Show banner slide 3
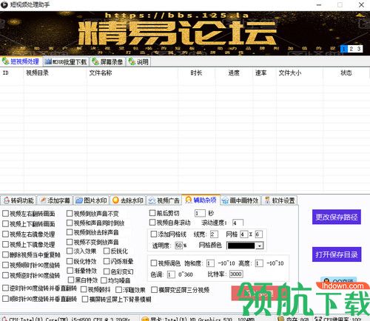 (x=359, y=49)
